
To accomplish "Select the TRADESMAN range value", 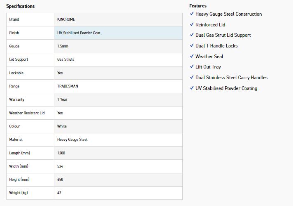I will pyautogui.click(x=67, y=86).
